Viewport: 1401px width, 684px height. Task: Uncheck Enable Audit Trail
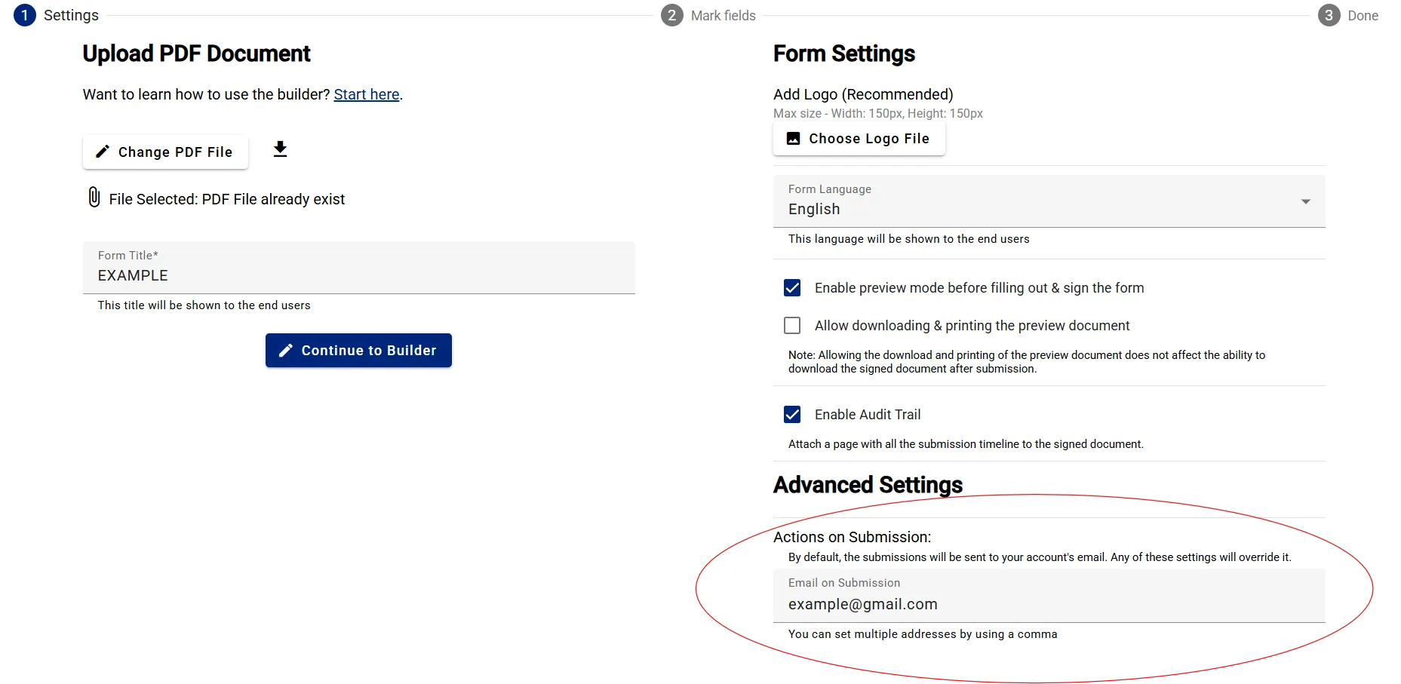click(x=791, y=414)
